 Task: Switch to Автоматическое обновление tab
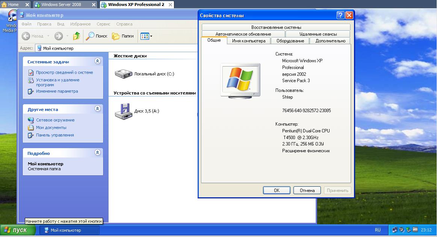point(243,34)
